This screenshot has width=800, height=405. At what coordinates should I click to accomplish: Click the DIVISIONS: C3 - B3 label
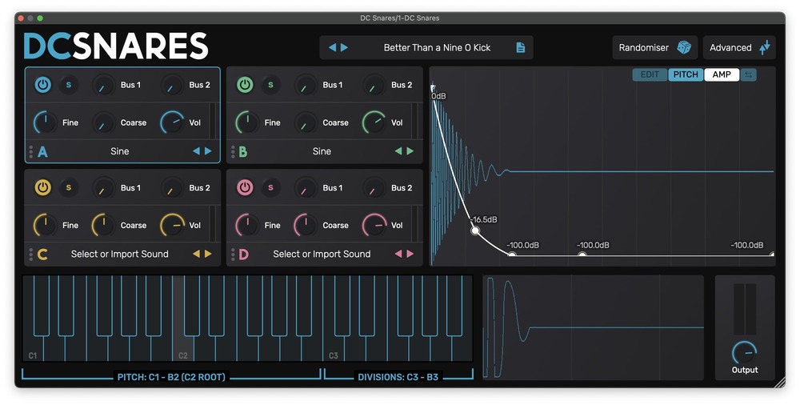click(x=398, y=377)
